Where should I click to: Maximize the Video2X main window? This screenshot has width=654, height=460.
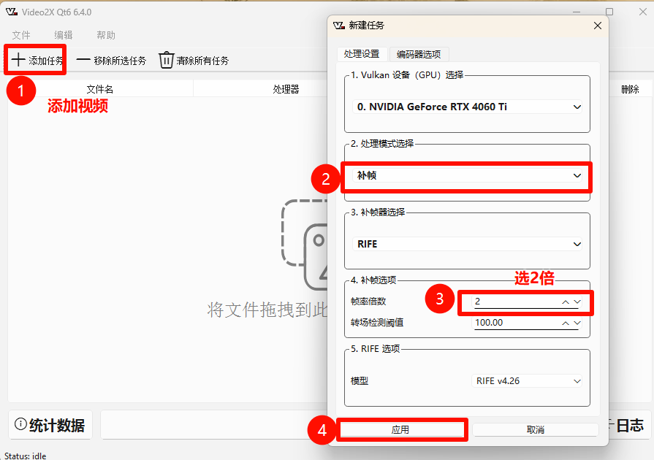(x=609, y=12)
